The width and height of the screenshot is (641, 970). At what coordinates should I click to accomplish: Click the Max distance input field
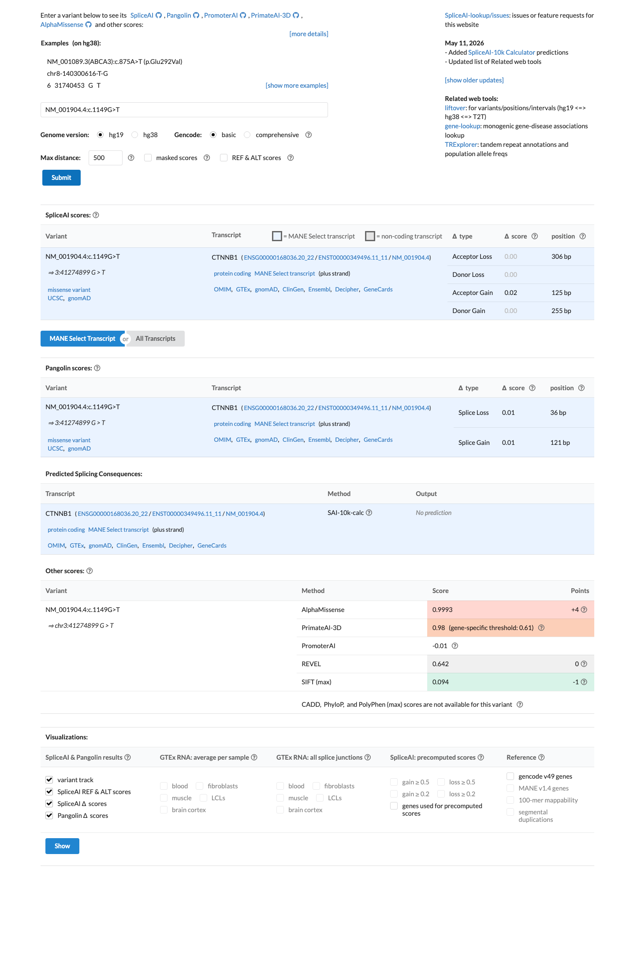coord(105,158)
